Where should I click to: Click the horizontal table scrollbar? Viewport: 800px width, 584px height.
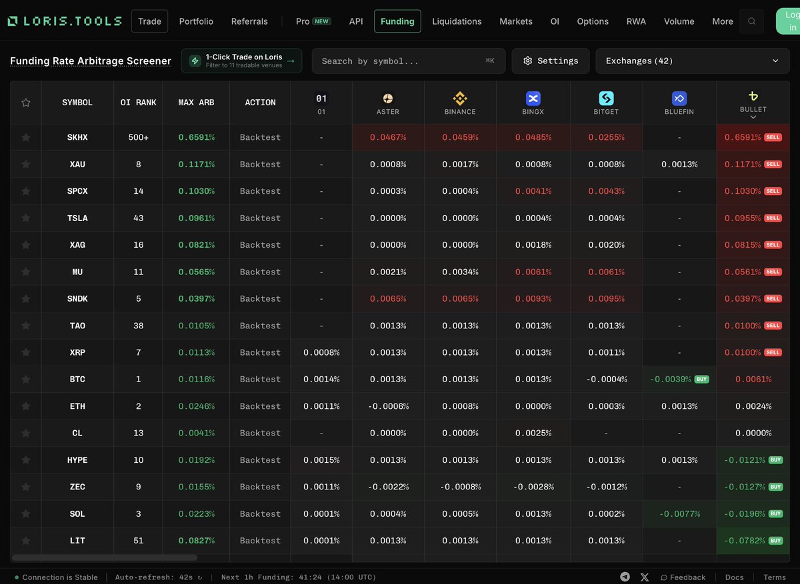pyautogui.click(x=105, y=557)
